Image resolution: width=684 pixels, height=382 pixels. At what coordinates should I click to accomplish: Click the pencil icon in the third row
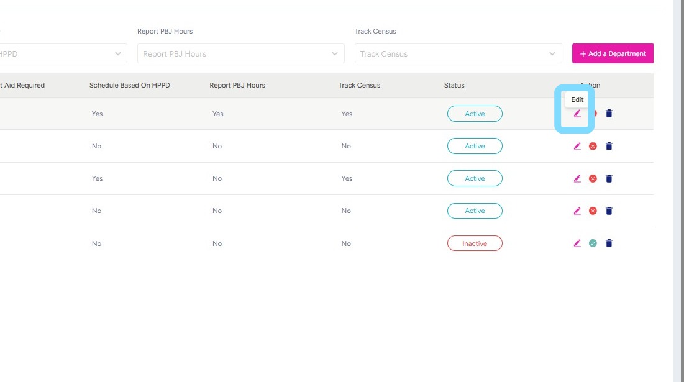click(577, 178)
